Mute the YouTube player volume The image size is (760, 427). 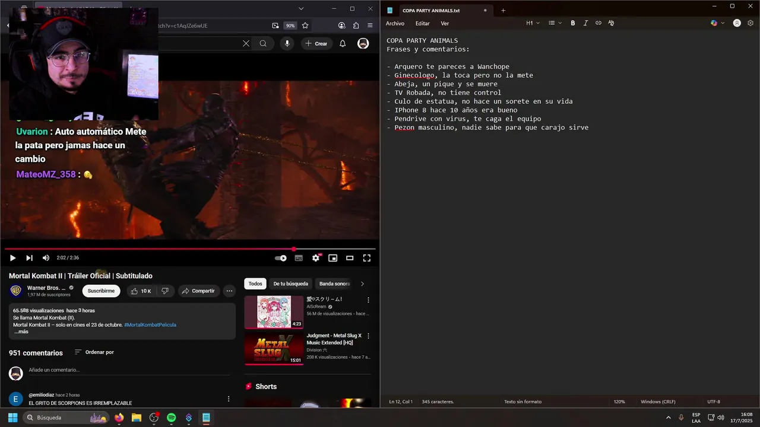point(46,258)
